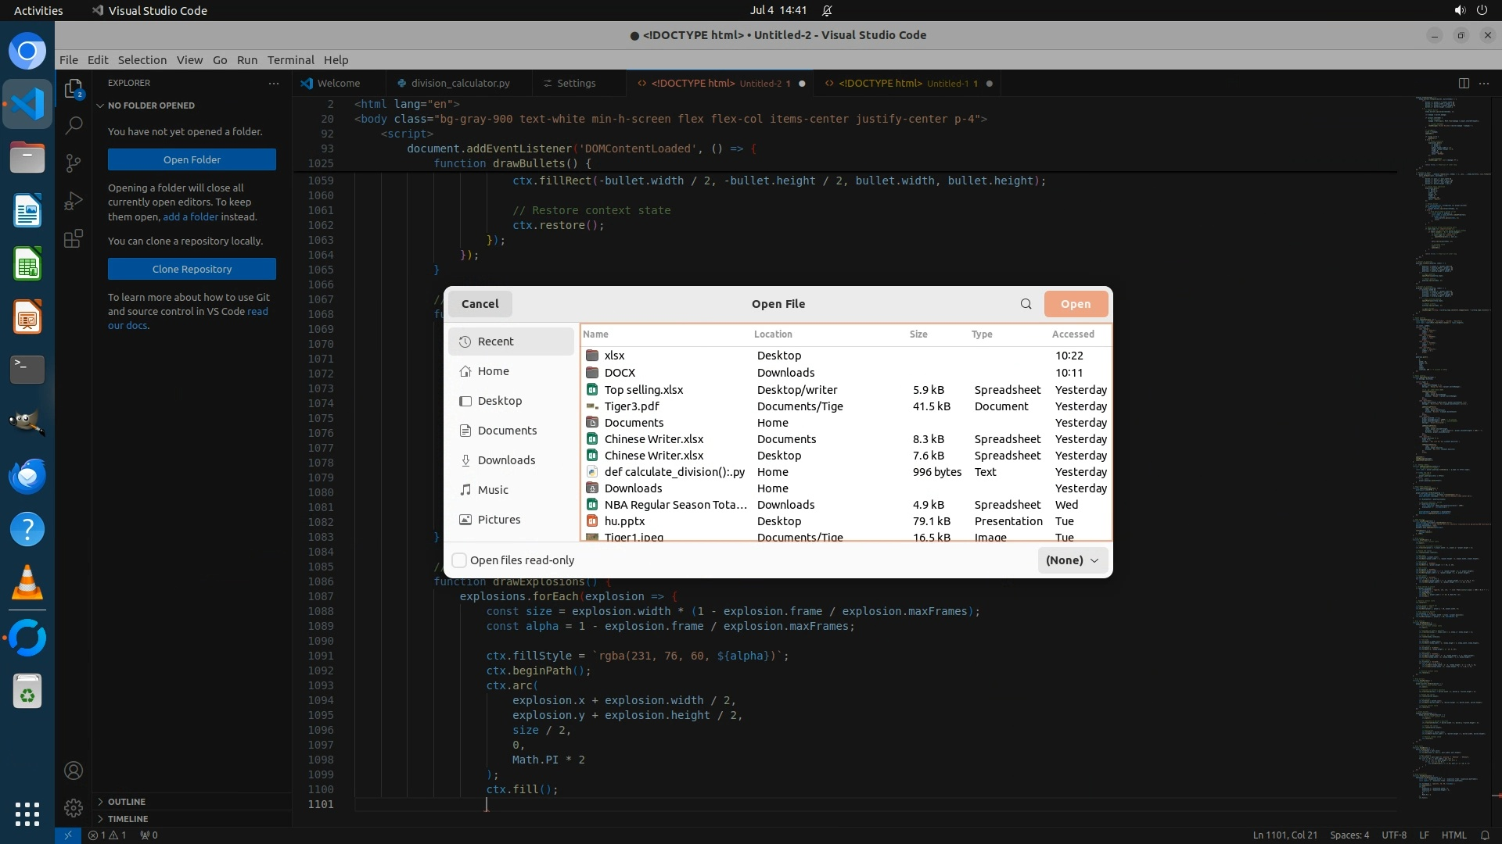Click Cancel in the Open File dialog
Image resolution: width=1502 pixels, height=844 pixels.
[x=480, y=304]
